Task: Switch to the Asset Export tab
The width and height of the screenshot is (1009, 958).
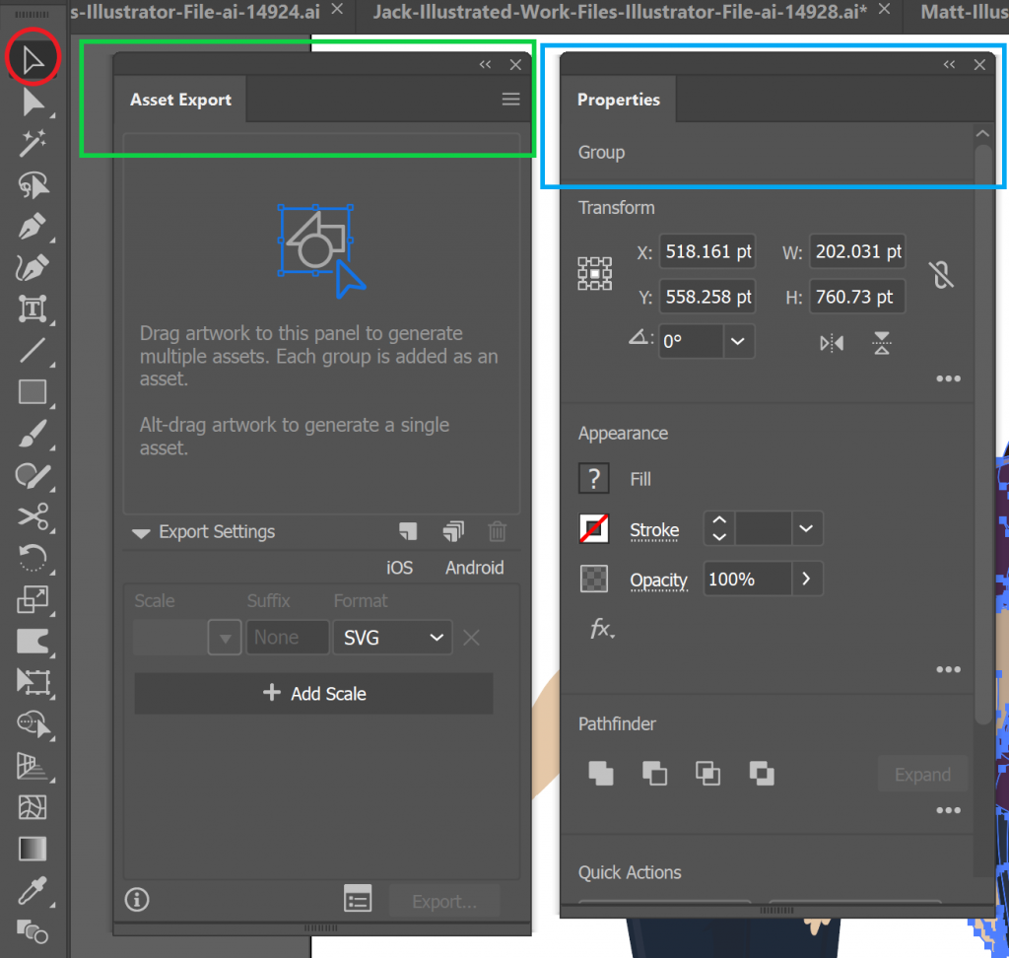Action: [181, 100]
